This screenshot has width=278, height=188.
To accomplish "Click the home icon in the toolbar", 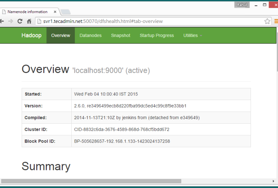I will 29,21.
